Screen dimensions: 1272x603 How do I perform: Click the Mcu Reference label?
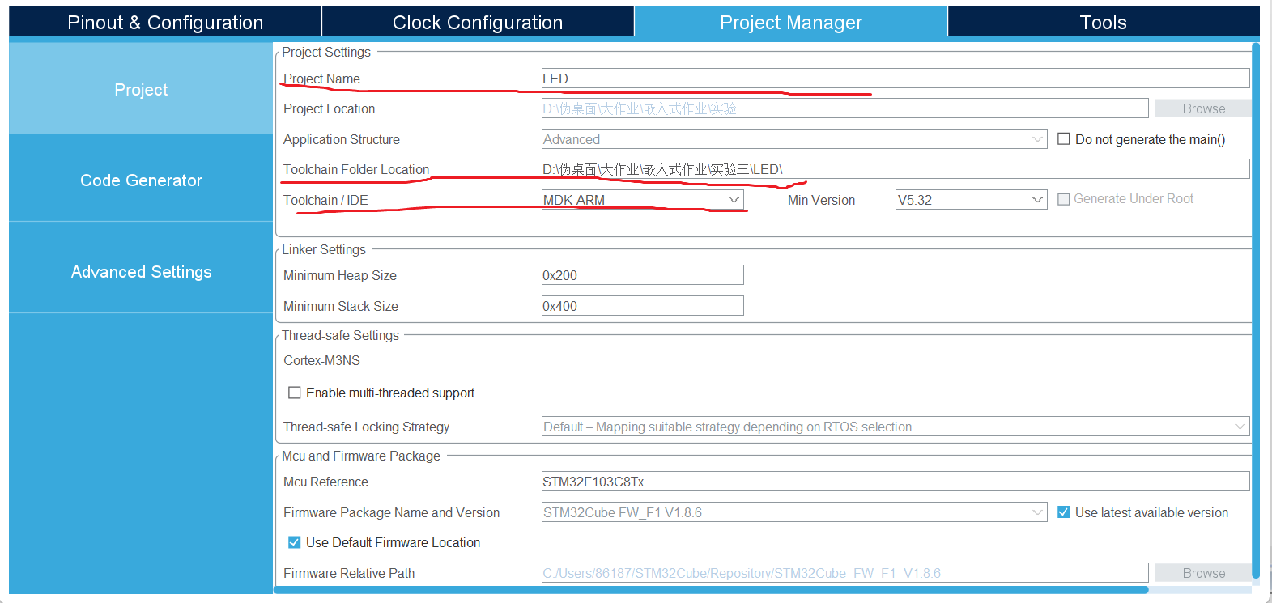pos(325,482)
